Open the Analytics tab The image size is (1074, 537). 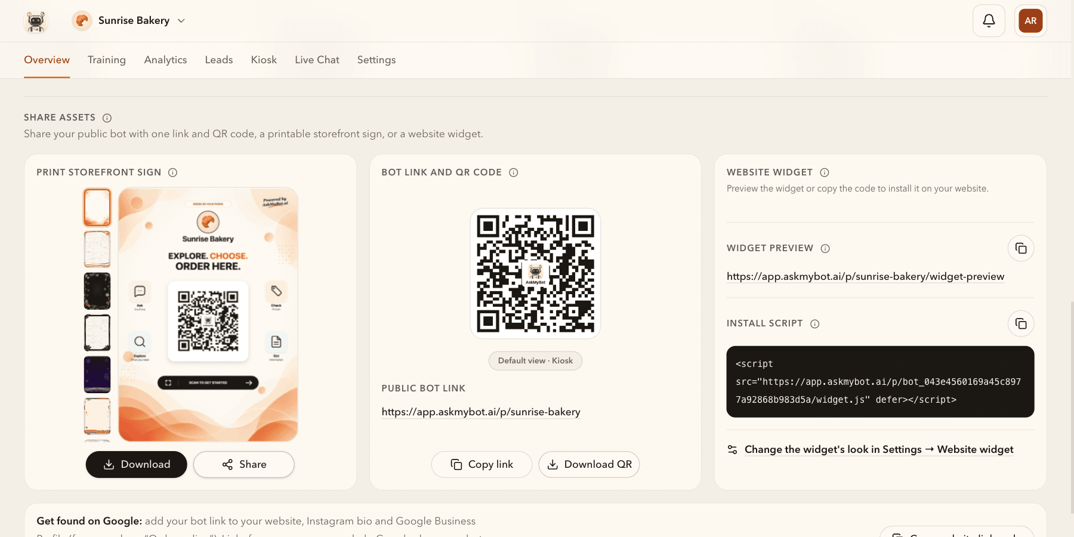coord(165,60)
